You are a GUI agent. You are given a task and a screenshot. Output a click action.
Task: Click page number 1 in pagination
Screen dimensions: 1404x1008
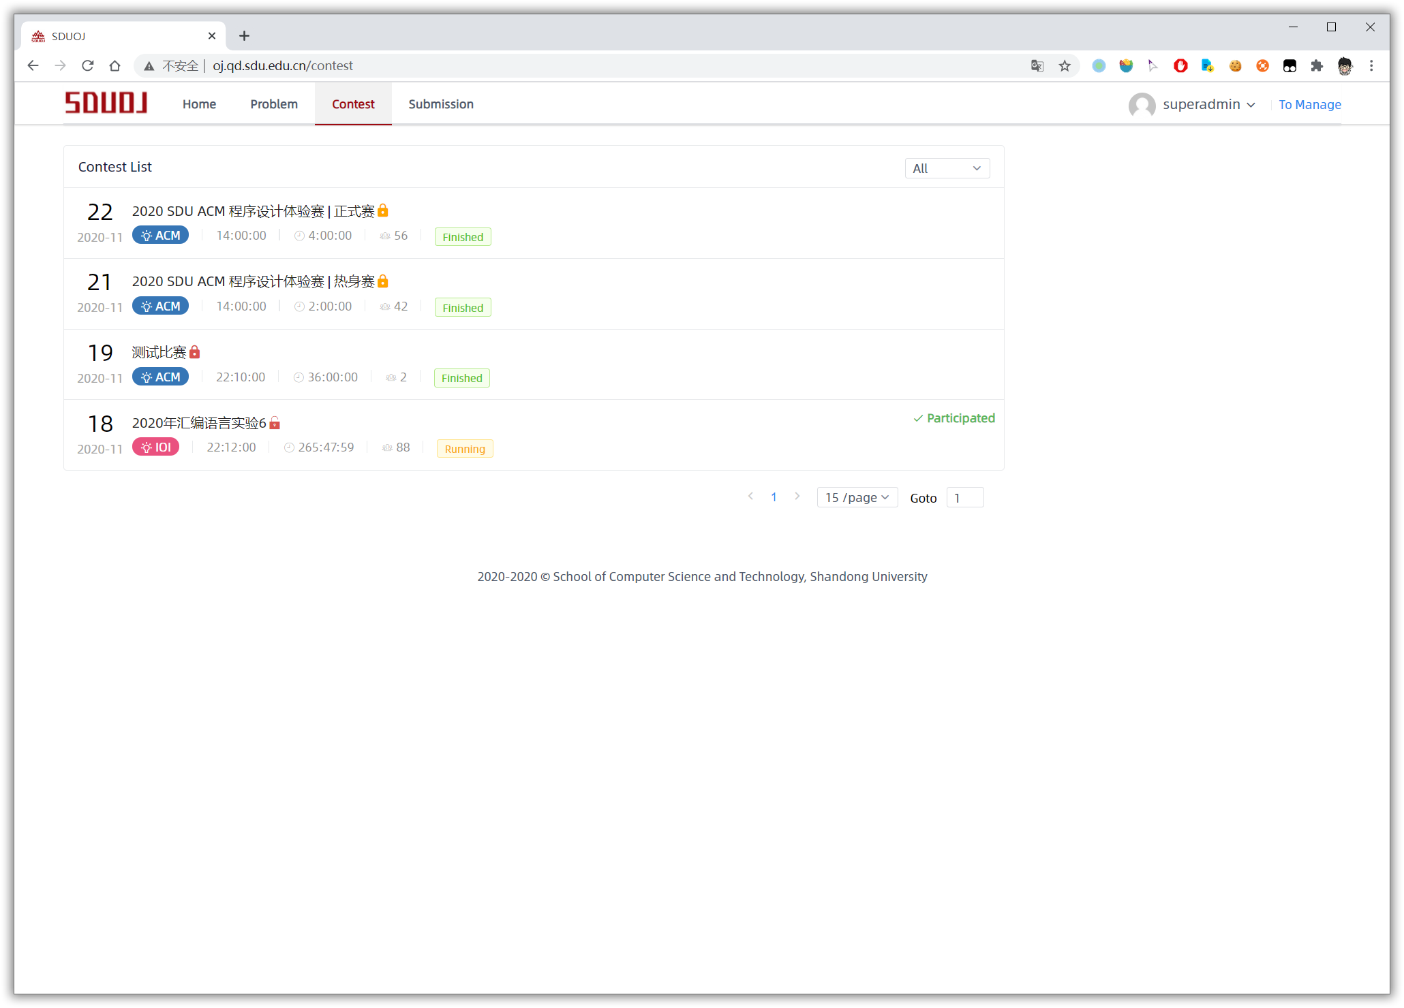pyautogui.click(x=774, y=497)
